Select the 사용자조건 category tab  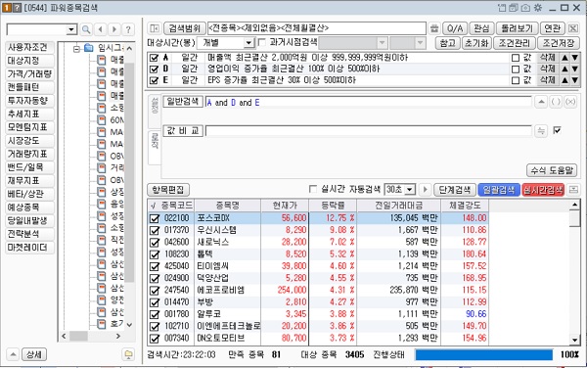pos(29,47)
